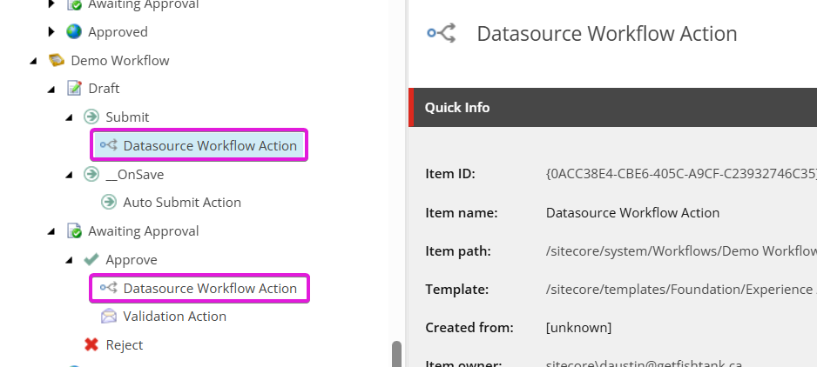The width and height of the screenshot is (817, 367).
Task: Select the Reject tree item
Action: click(x=124, y=344)
